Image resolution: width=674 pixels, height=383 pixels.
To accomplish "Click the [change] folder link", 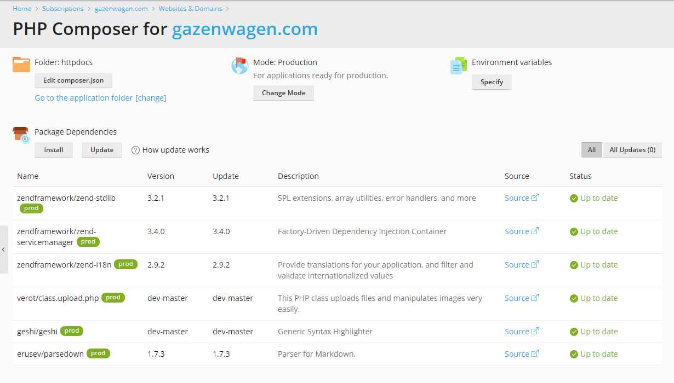I will point(151,98).
